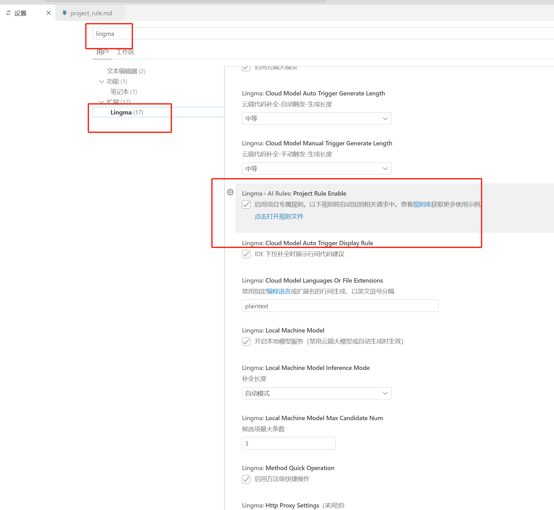Open the gear menu for Project Rule Enable
The height and width of the screenshot is (510, 554).
230,192
